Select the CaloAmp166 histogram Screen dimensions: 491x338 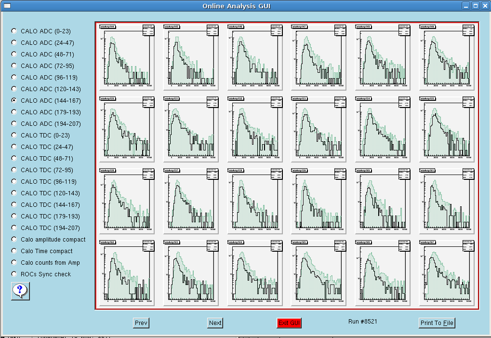pyautogui.click(x=383, y=273)
